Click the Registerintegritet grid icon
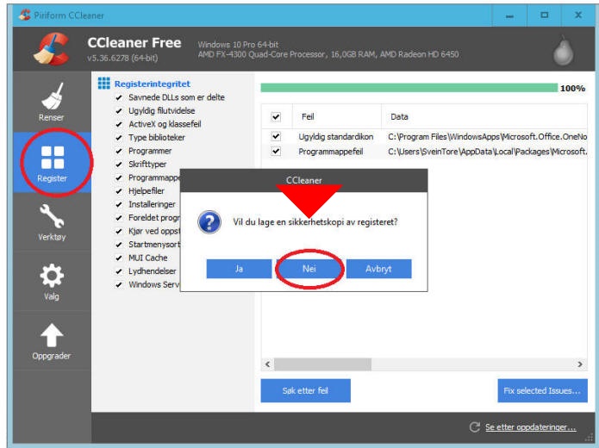This screenshot has height=448, width=599. click(x=103, y=83)
